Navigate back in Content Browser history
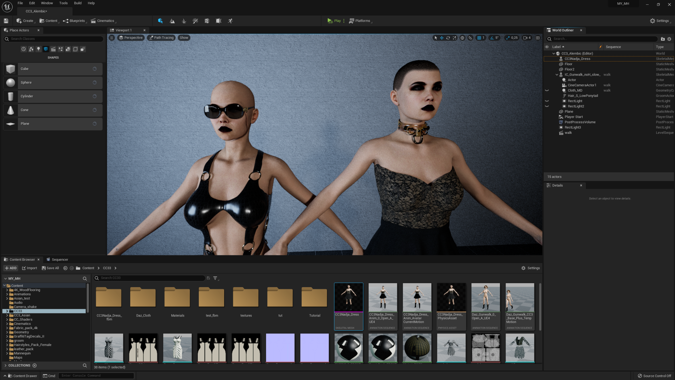 (65, 268)
